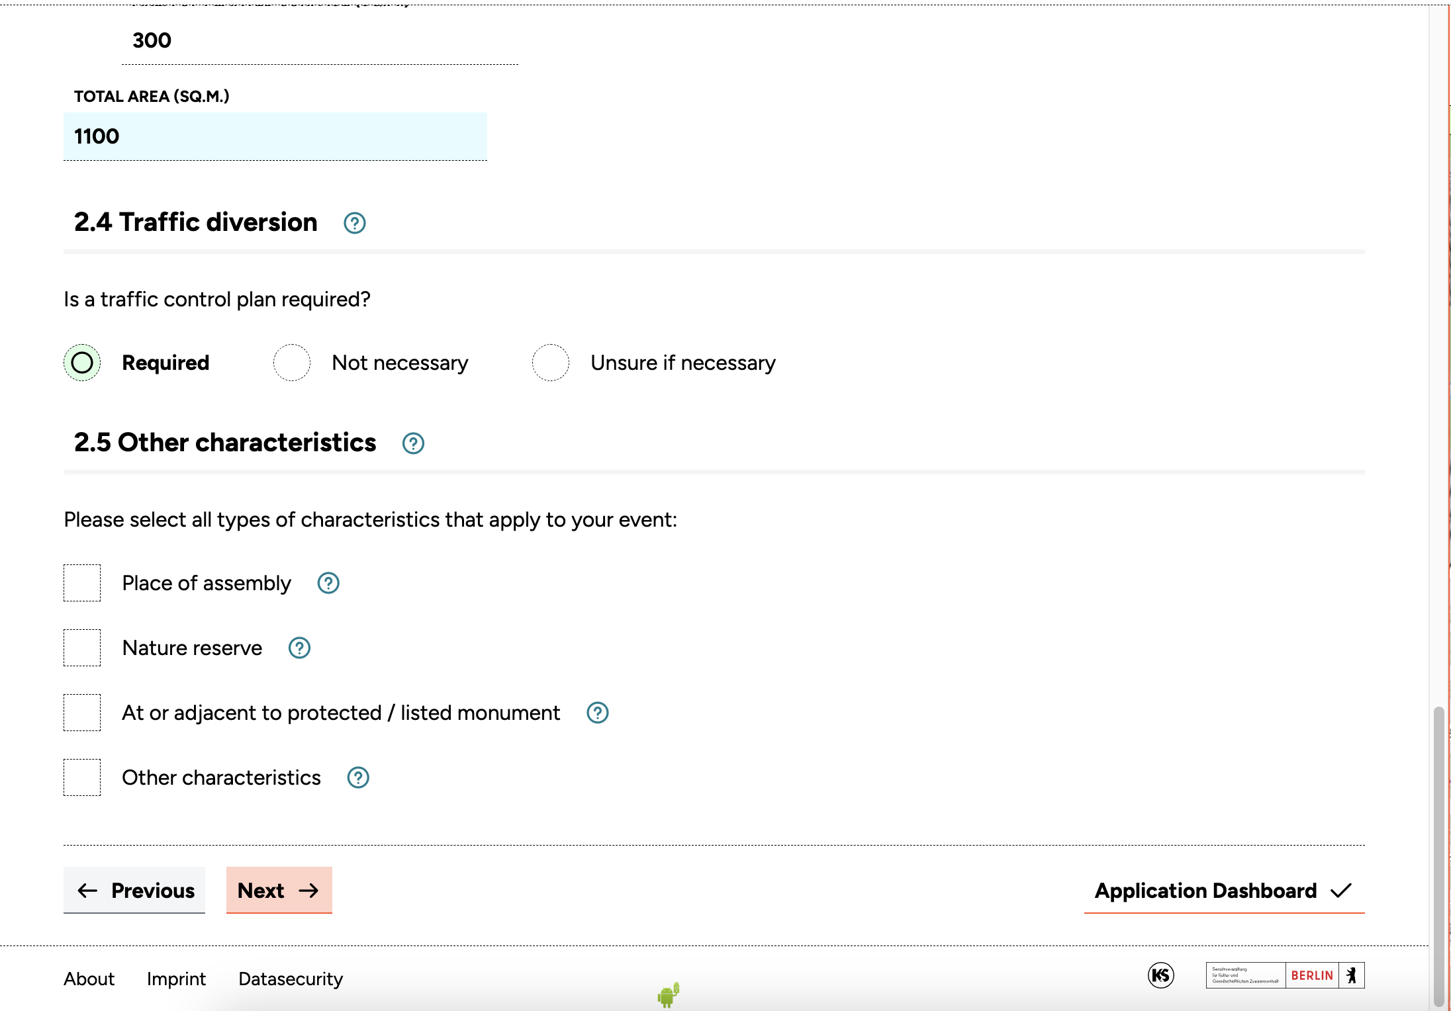Click help icon beside Place of assembly

(328, 583)
